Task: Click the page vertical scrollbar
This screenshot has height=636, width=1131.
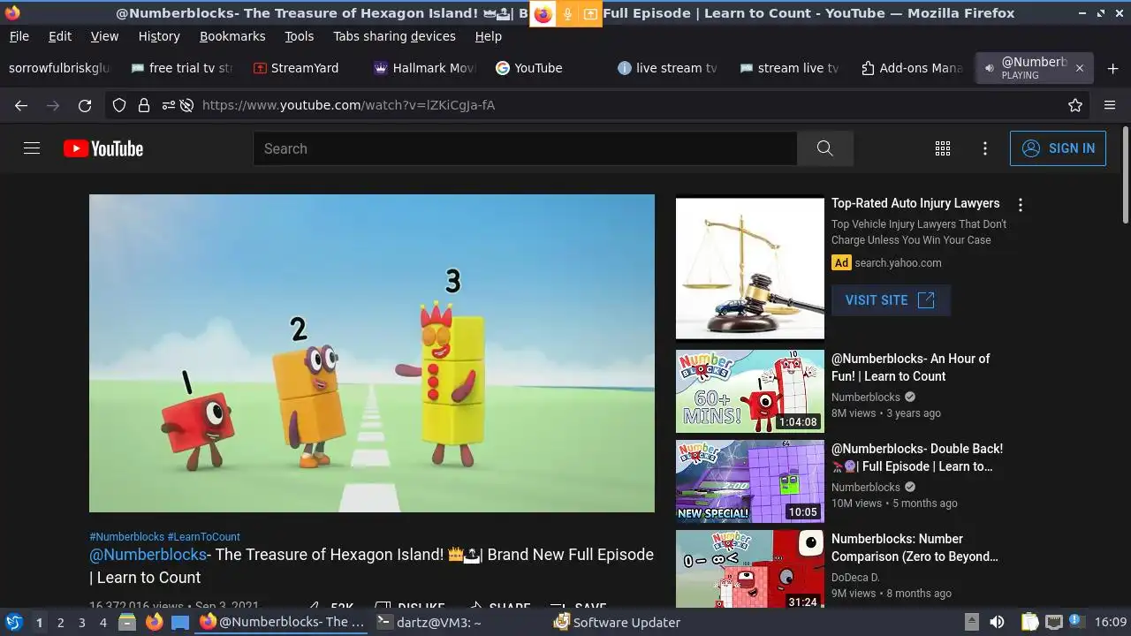Action: point(1125,177)
